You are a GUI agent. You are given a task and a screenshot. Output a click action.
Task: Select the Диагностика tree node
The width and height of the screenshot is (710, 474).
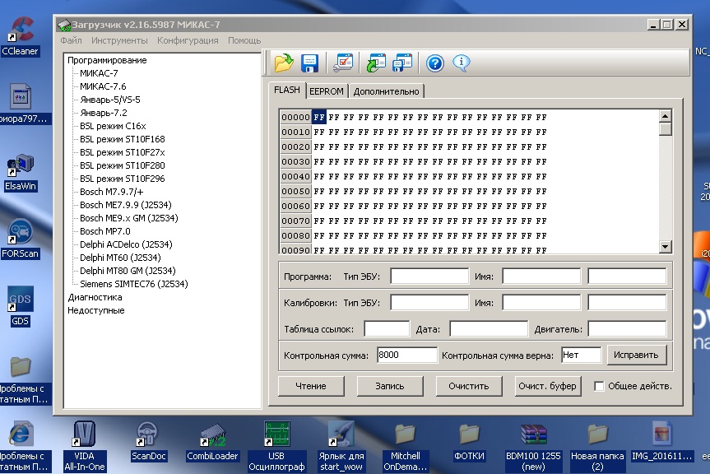pos(95,297)
